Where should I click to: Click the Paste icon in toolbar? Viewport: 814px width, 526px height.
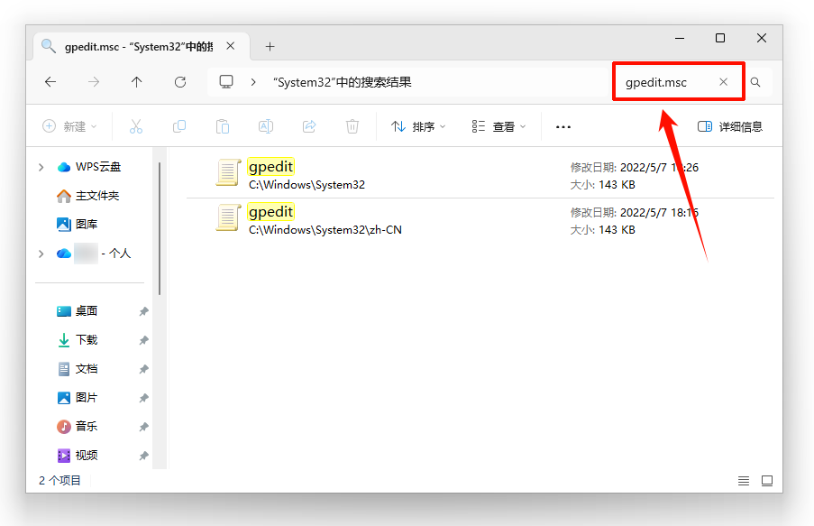(223, 126)
